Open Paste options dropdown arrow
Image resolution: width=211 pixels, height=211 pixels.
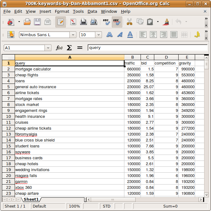coord(158,22)
